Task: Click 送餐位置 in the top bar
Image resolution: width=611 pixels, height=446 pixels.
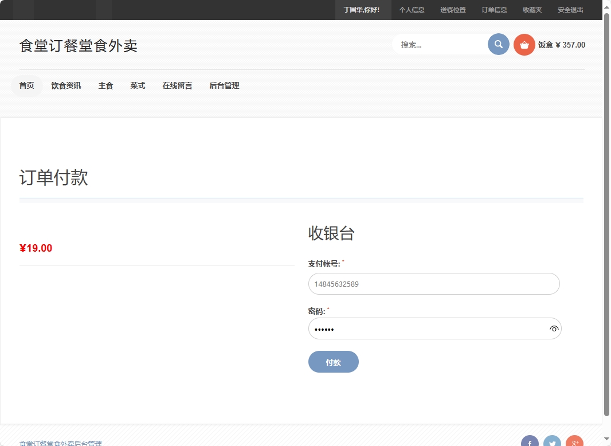Action: (x=453, y=10)
